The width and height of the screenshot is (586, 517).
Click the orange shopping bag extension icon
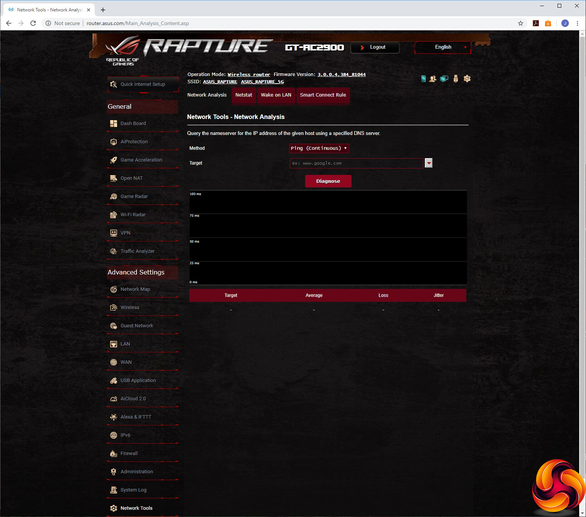[548, 23]
